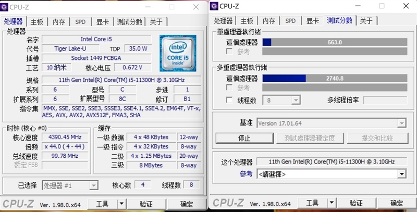Open the 内存 tab in right window
The width and height of the screenshot is (417, 212).
269,21
